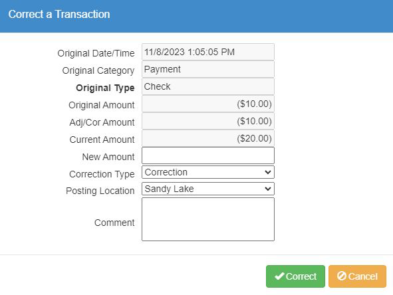Focus the New Amount input field
The height and width of the screenshot is (295, 393).
[x=208, y=155]
